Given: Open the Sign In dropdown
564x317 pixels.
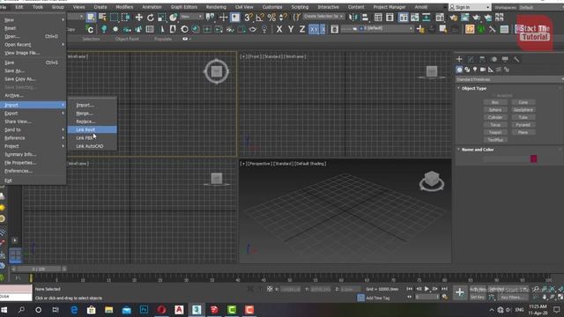Looking at the screenshot, I should (470, 7).
